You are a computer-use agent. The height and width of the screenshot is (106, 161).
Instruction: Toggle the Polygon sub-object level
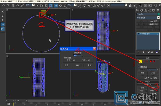151,61
